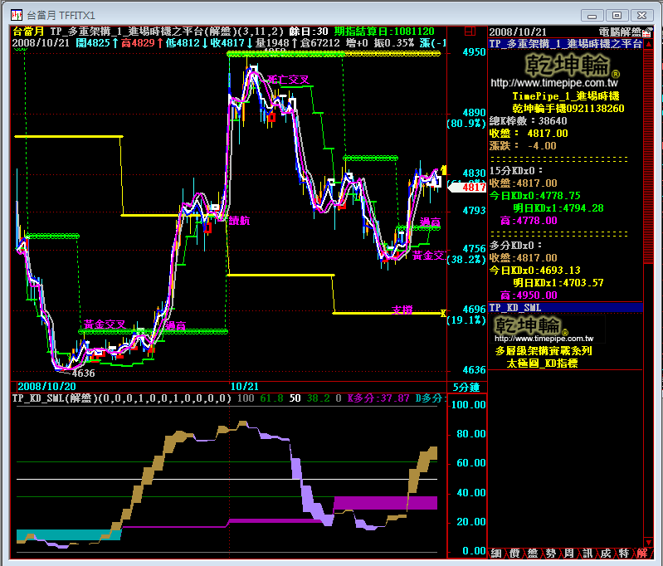Select the TP_KD_SML panel header
Viewport: 663px width, 566px height.
pyautogui.click(x=565, y=308)
